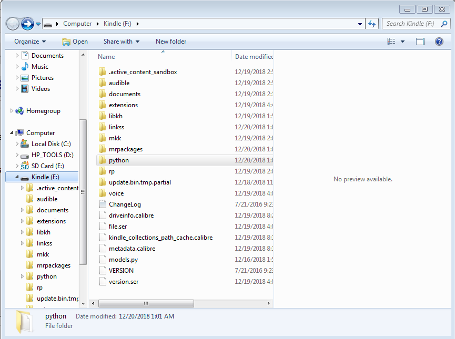Image resolution: width=455 pixels, height=339 pixels.
Task: Select the mkk folder in navigation tree
Action: pos(43,254)
